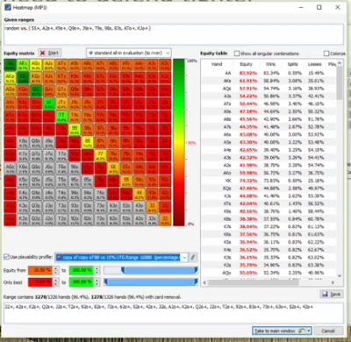Click the Equity range slider right handle
Screen dimensions: 351x342
[196, 270]
